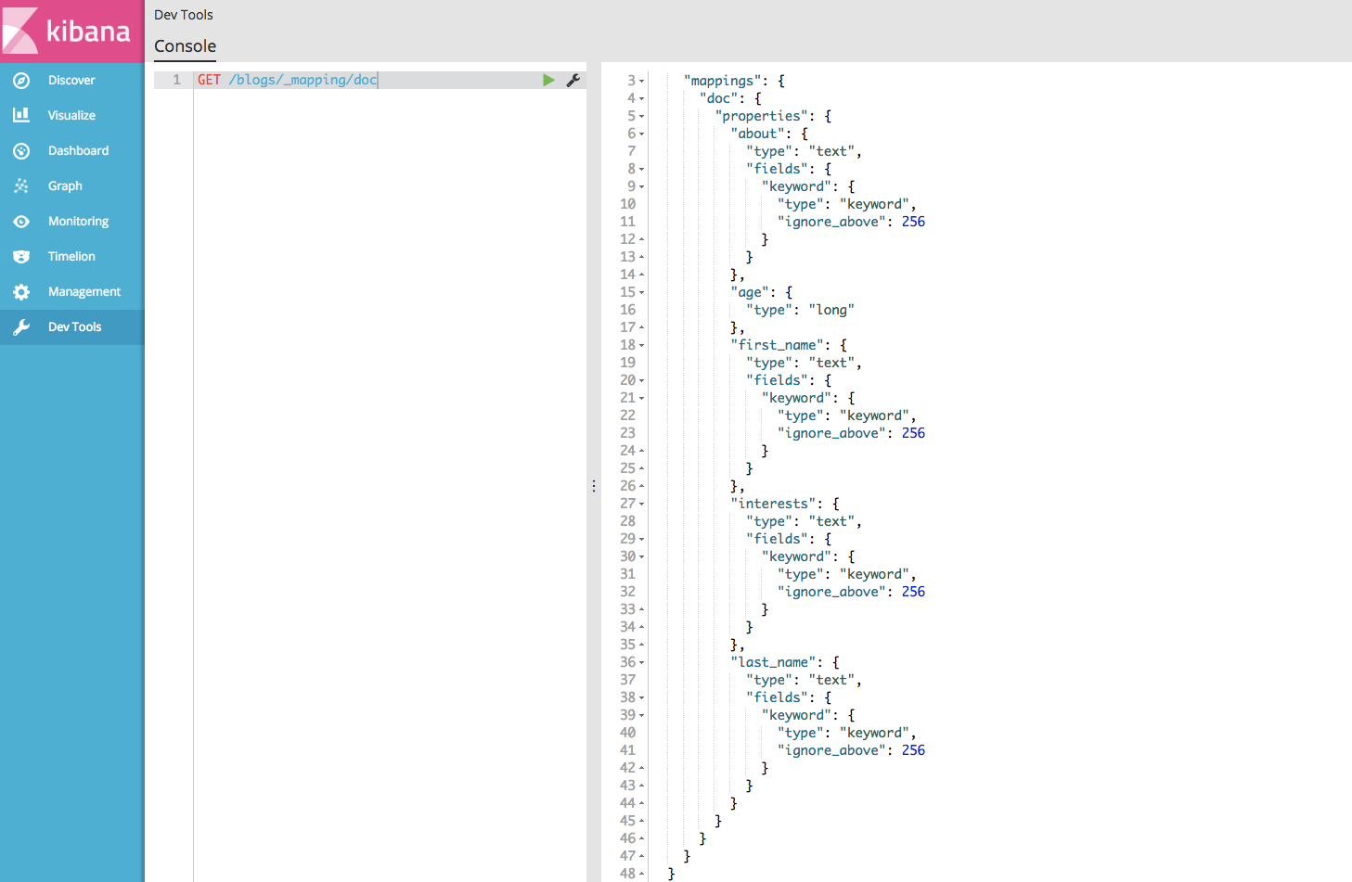The image size is (1352, 882).
Task: Click the Graph nodes icon
Action: click(x=21, y=186)
